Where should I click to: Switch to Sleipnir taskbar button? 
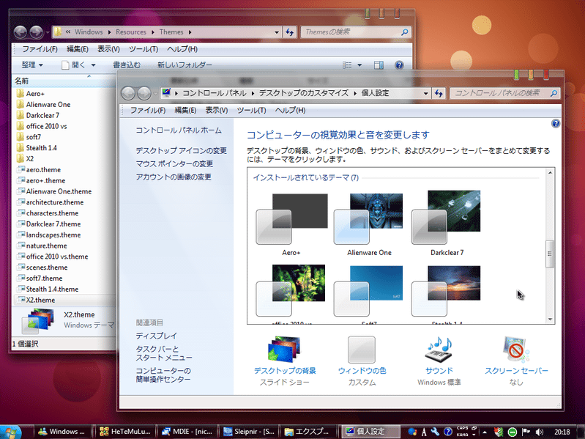pos(249,432)
